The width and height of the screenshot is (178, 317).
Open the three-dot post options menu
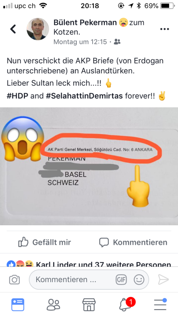point(164,29)
